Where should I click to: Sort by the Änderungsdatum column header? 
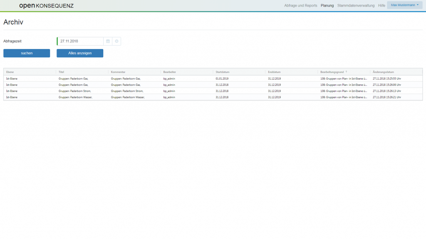(x=383, y=72)
